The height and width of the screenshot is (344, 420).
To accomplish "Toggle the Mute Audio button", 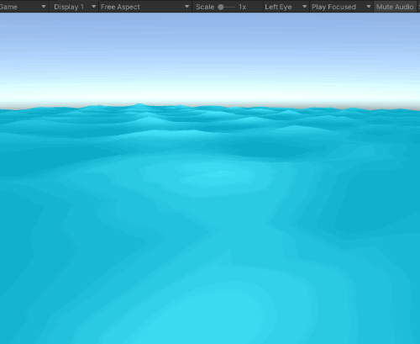I will [x=395, y=7].
